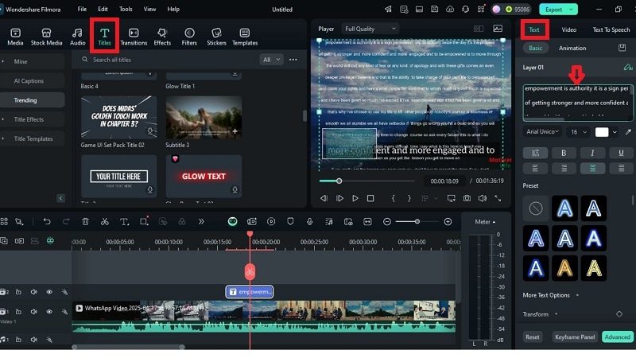This screenshot has width=636, height=358.
Task: Expand the Export button dropdown arrow
Action: [x=571, y=10]
